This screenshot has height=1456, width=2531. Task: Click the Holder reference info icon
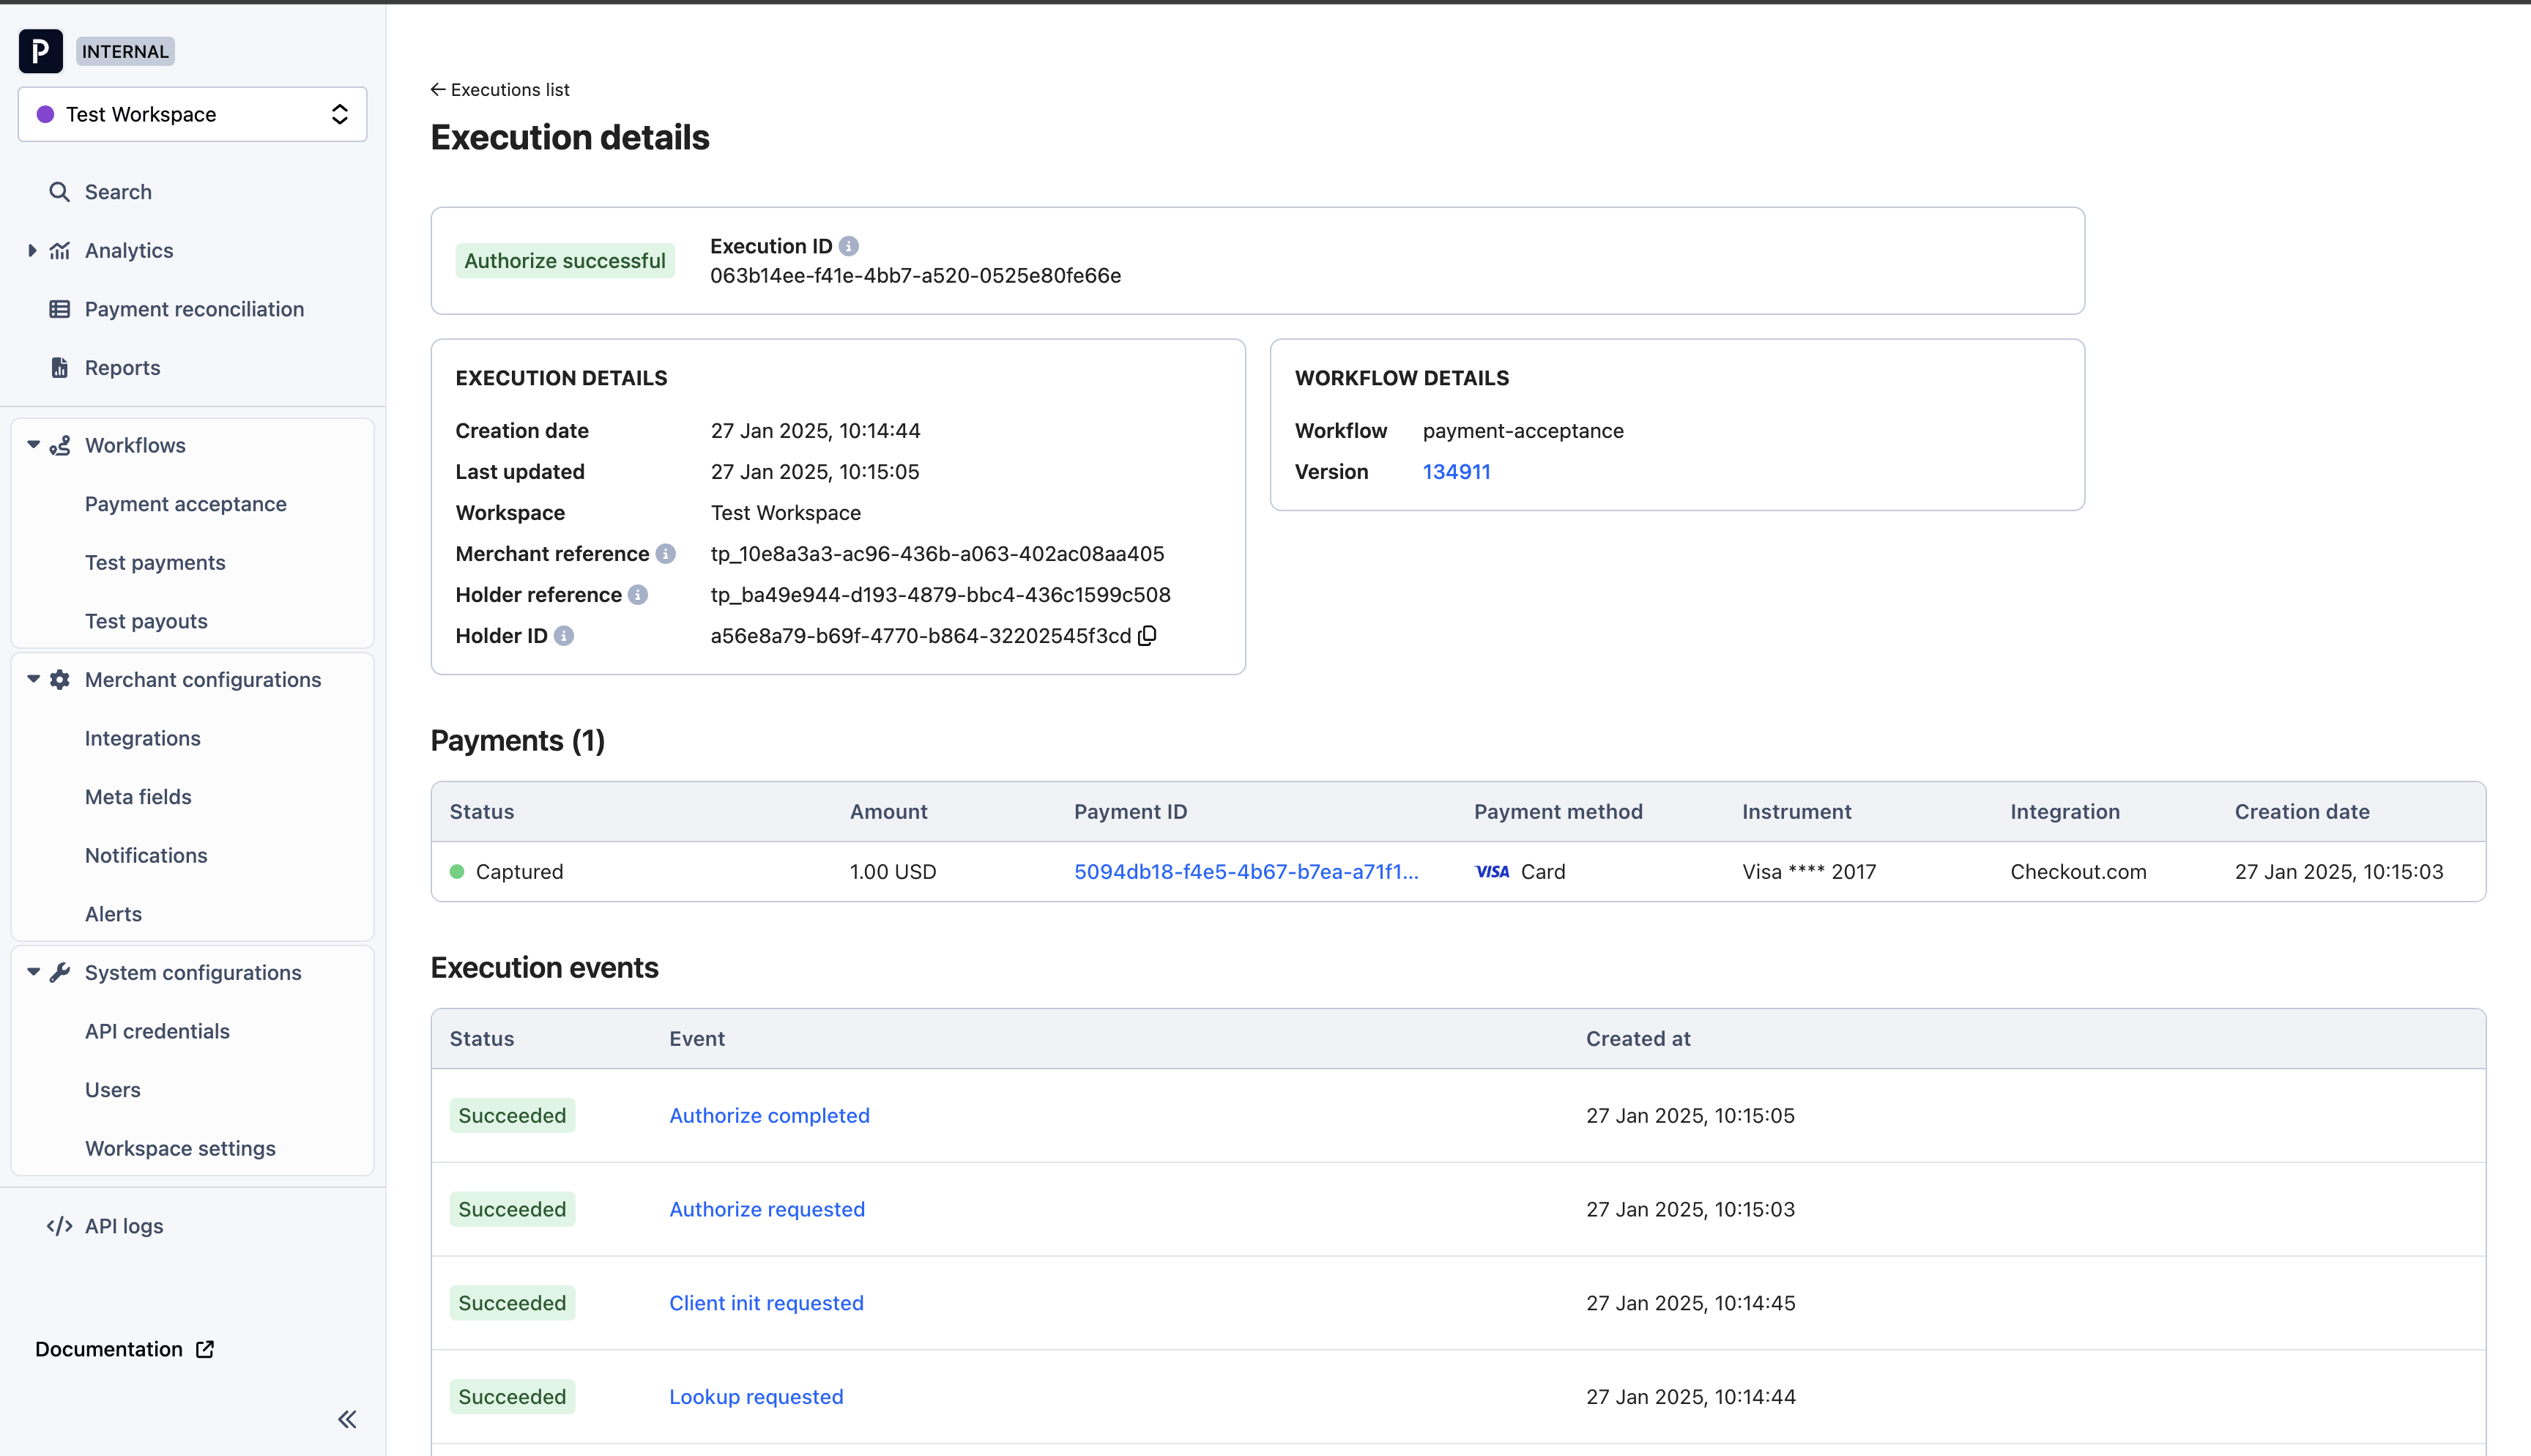click(x=638, y=595)
